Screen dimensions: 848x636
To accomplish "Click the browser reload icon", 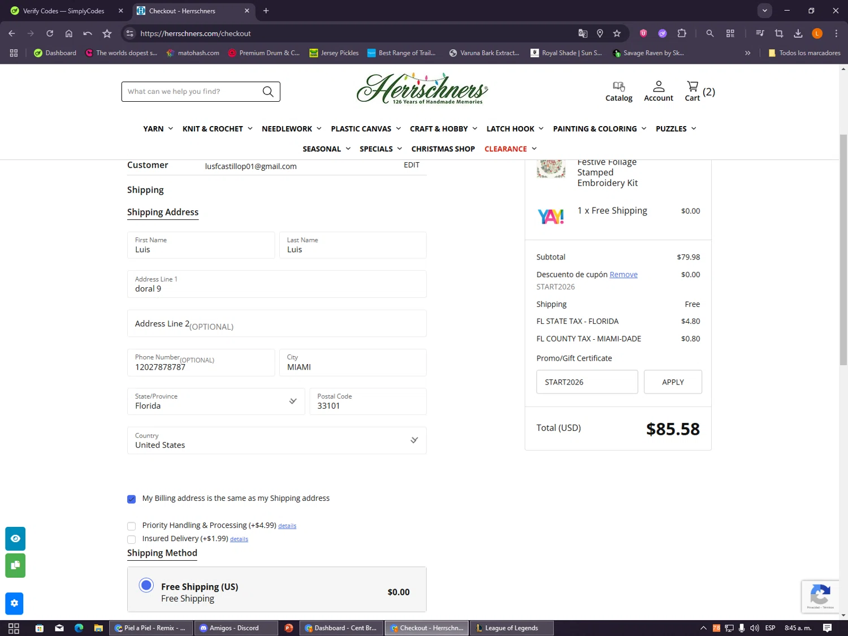I will (x=50, y=33).
